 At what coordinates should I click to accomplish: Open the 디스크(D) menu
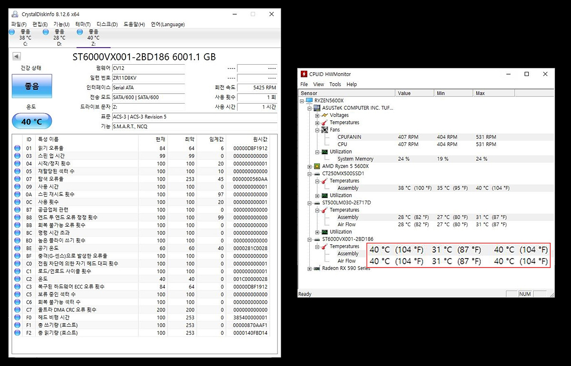pos(107,24)
